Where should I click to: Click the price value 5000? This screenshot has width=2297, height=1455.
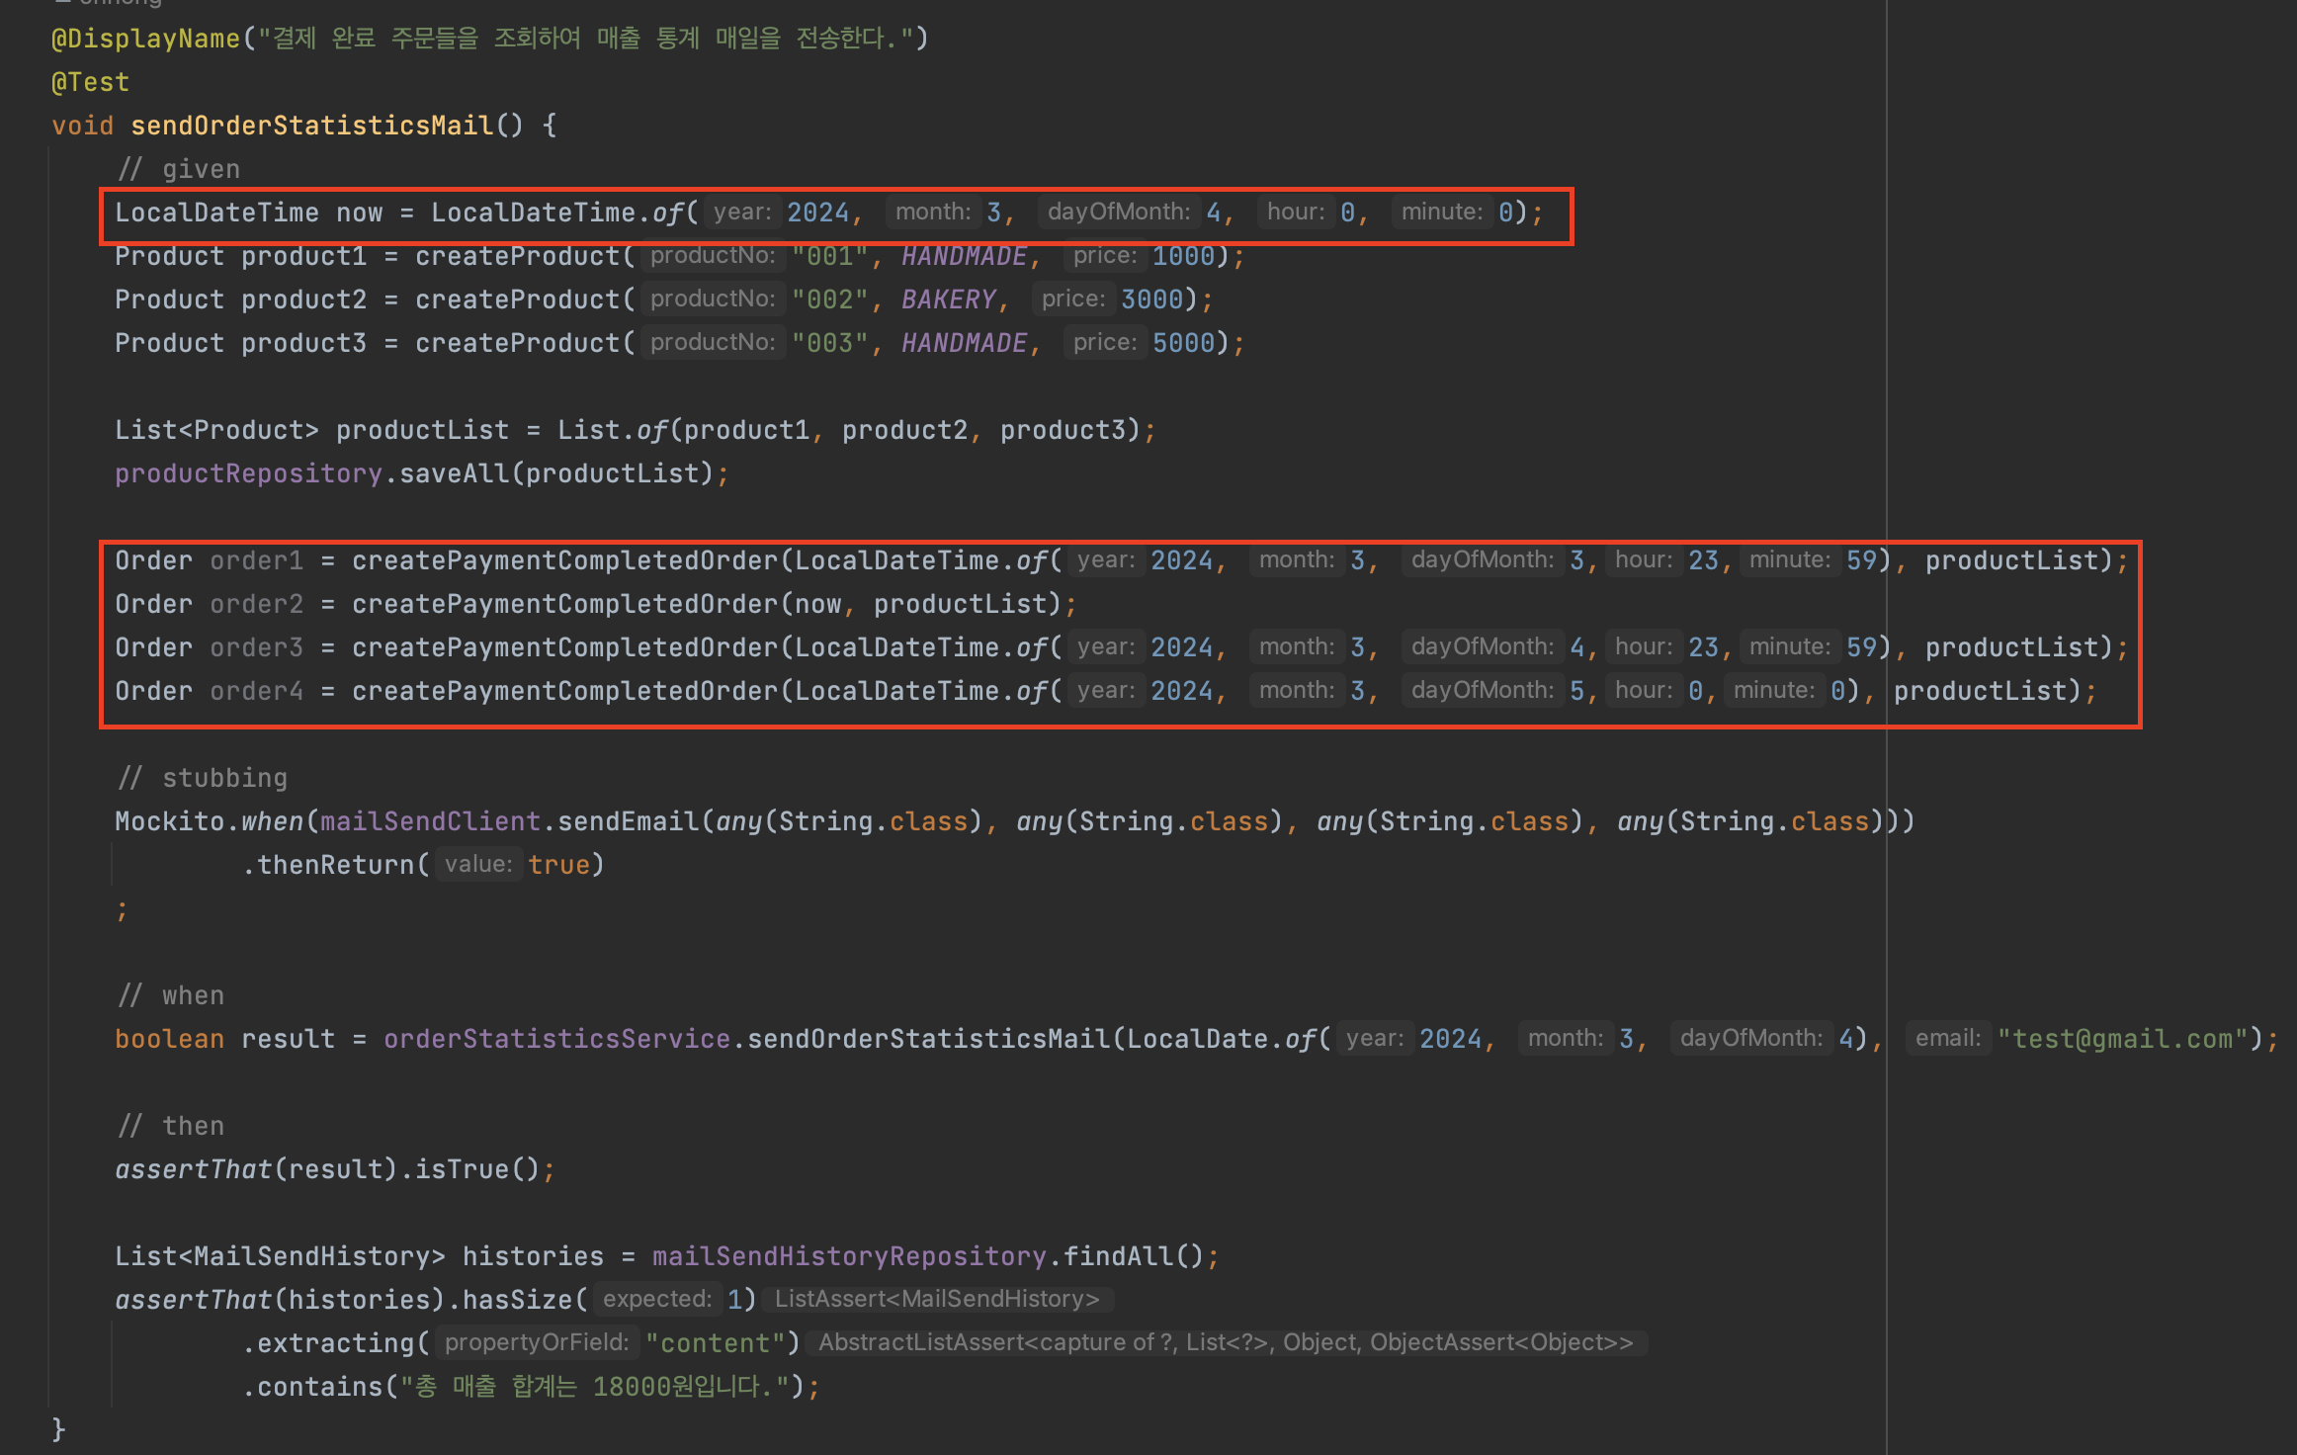click(x=1182, y=343)
